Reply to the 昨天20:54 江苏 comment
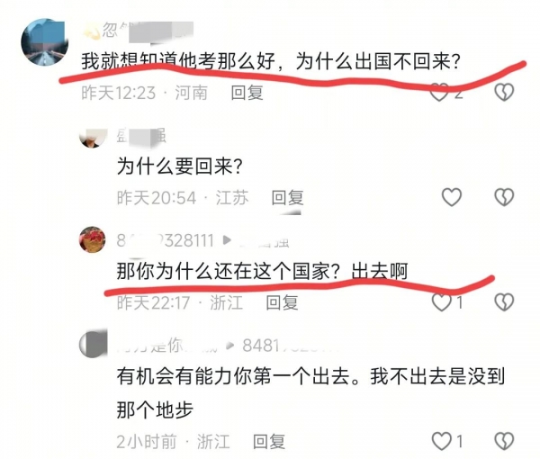 (287, 197)
